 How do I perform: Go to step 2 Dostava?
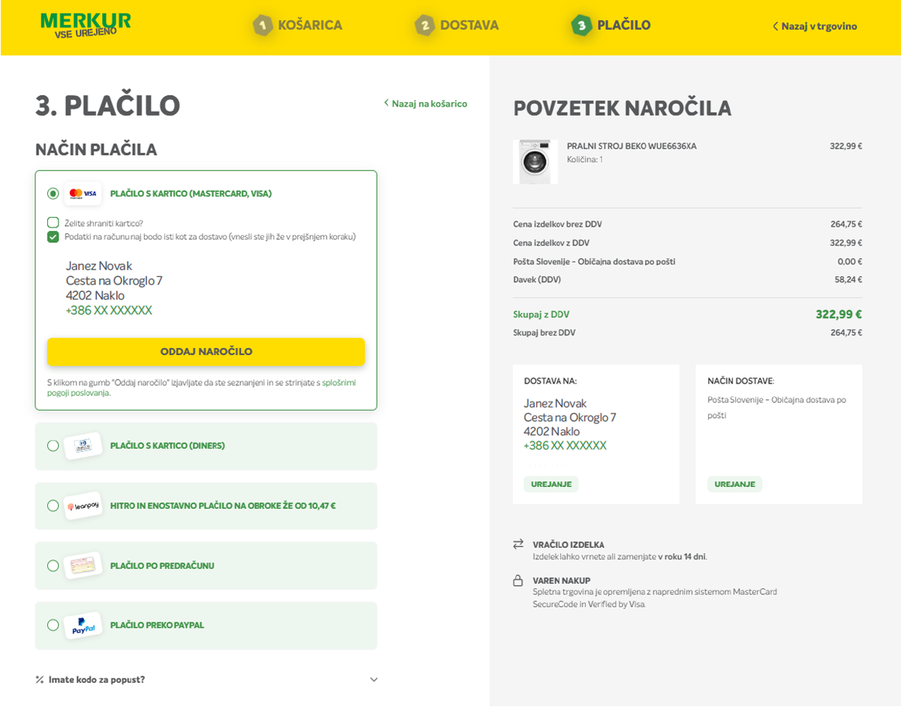(457, 26)
